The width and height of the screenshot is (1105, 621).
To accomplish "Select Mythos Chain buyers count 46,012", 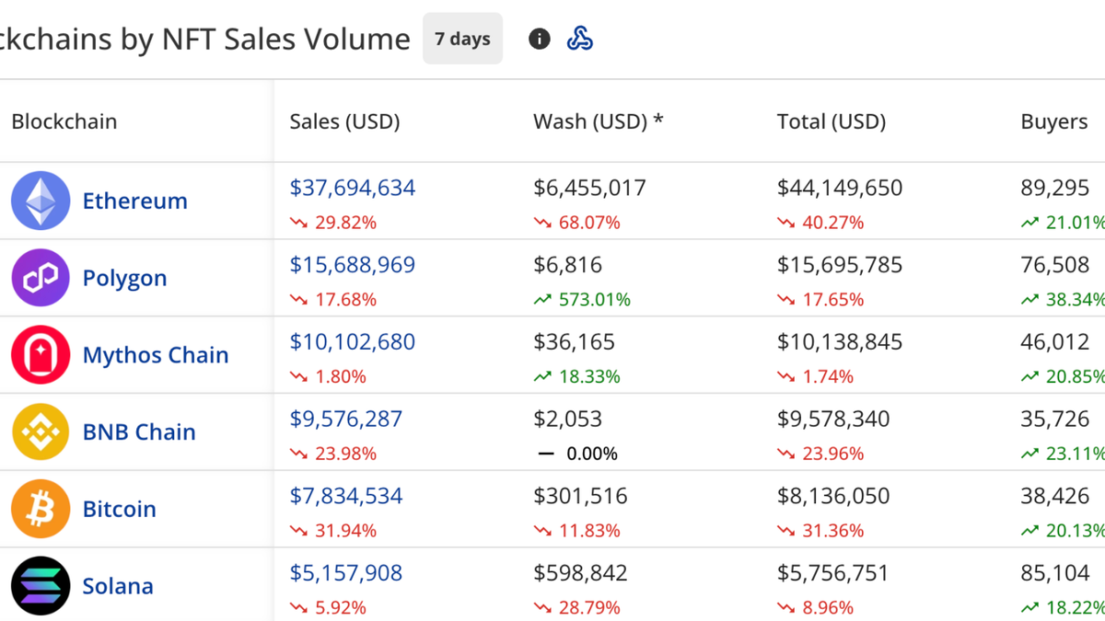I will (1055, 342).
